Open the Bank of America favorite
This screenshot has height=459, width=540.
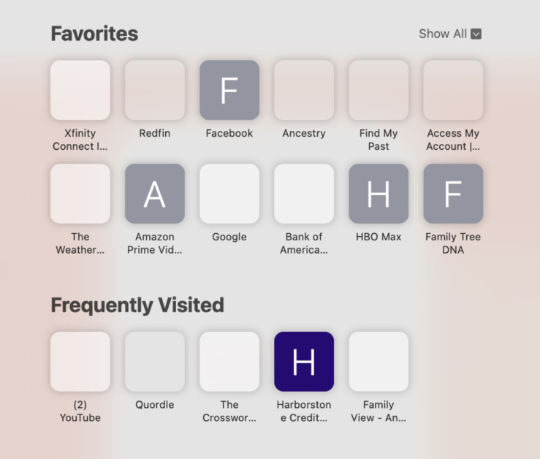tap(304, 194)
